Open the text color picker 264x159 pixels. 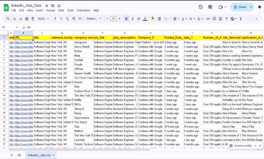coord(145,19)
